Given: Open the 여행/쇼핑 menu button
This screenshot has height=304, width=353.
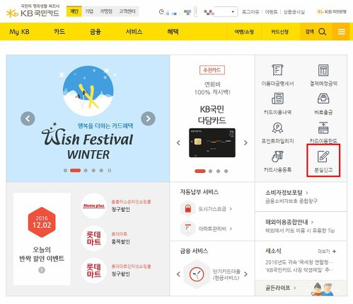Looking at the screenshot, I should click(x=244, y=32).
